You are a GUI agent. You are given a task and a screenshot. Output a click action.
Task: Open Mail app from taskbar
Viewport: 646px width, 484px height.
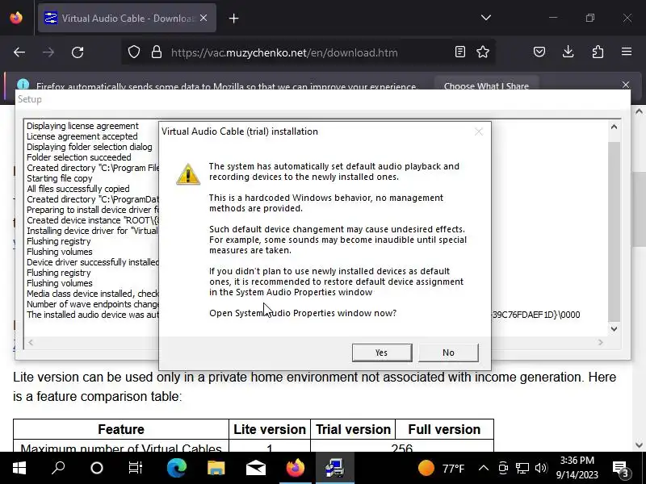click(x=255, y=468)
